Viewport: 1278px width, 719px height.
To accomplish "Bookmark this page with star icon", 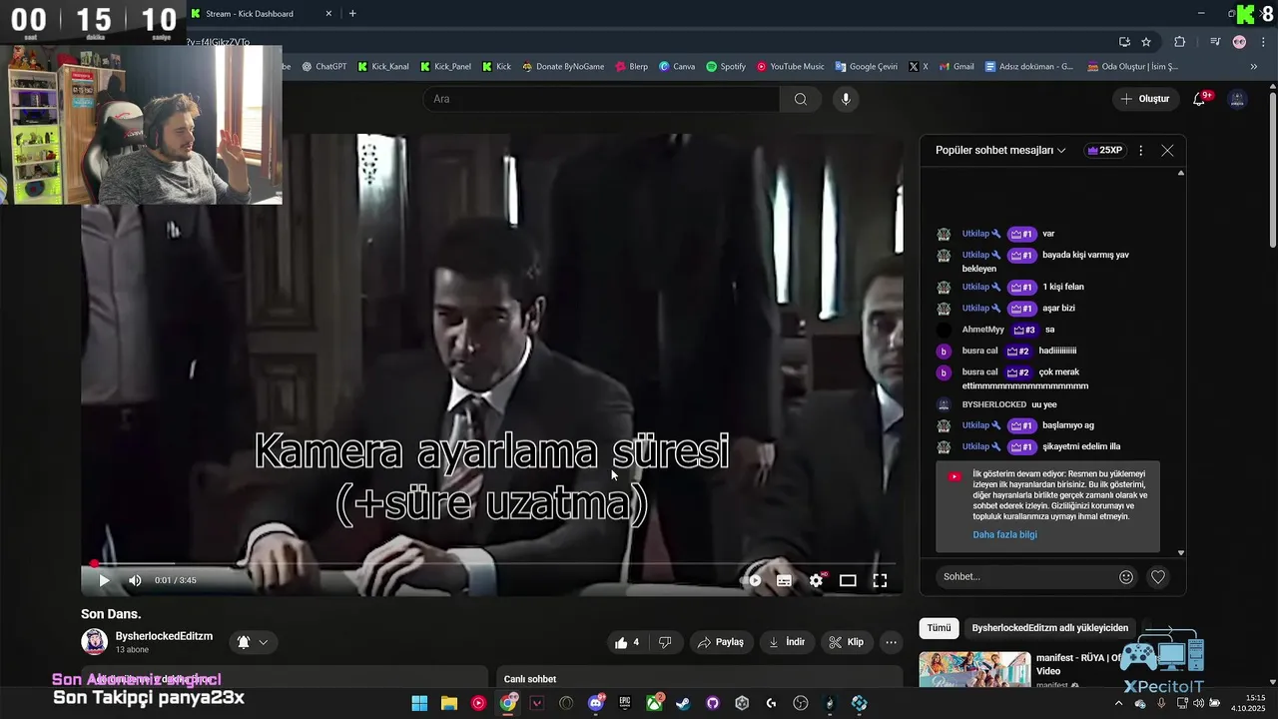I will pos(1146,42).
